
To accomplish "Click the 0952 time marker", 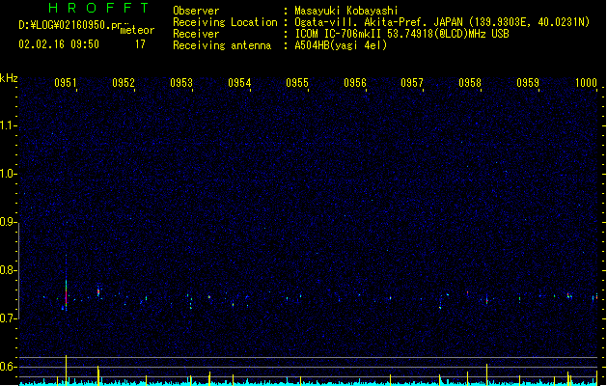I will (124, 83).
